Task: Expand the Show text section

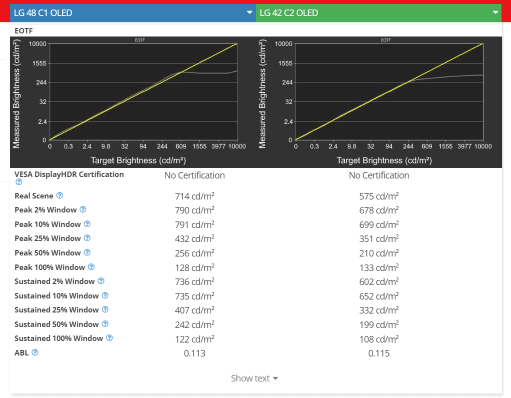Action: point(254,378)
